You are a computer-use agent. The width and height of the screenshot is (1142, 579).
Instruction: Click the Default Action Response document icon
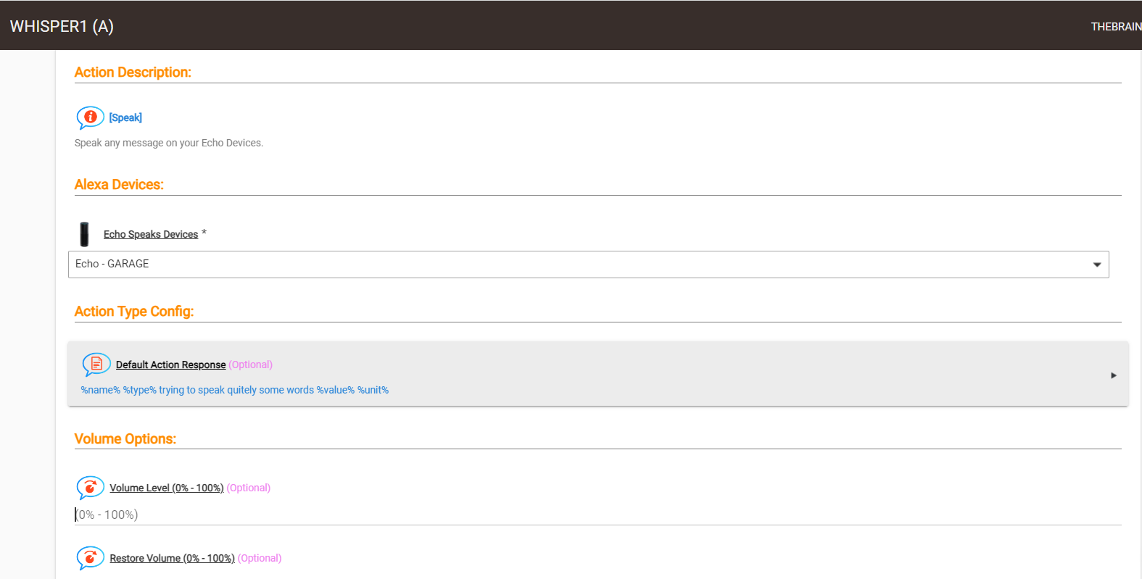(x=96, y=365)
